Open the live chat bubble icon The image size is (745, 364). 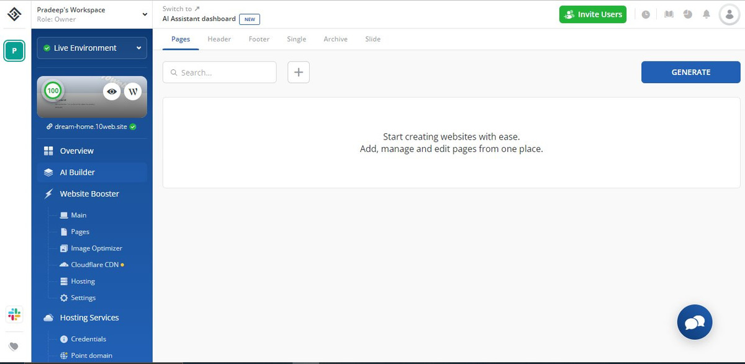pos(694,322)
